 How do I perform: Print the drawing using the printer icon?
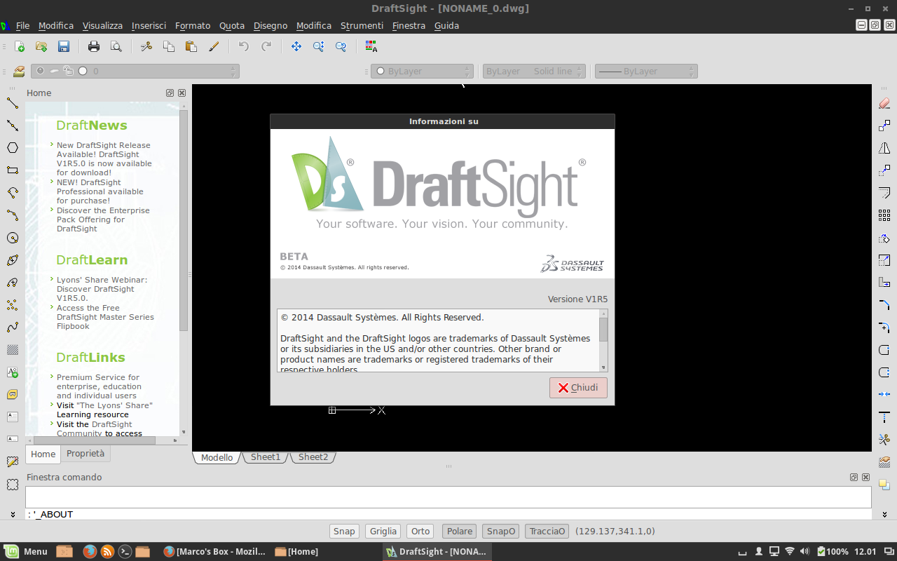click(x=94, y=46)
